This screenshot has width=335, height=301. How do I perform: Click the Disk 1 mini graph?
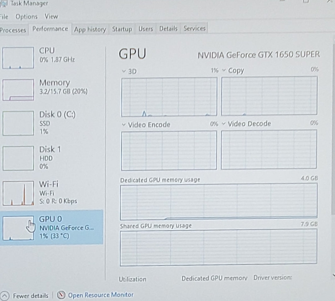18,158
